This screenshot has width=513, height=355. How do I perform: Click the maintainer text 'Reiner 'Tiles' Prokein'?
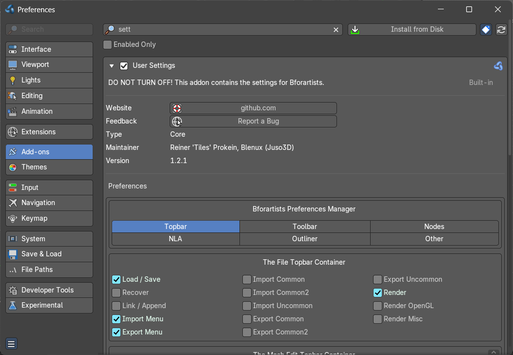204,147
